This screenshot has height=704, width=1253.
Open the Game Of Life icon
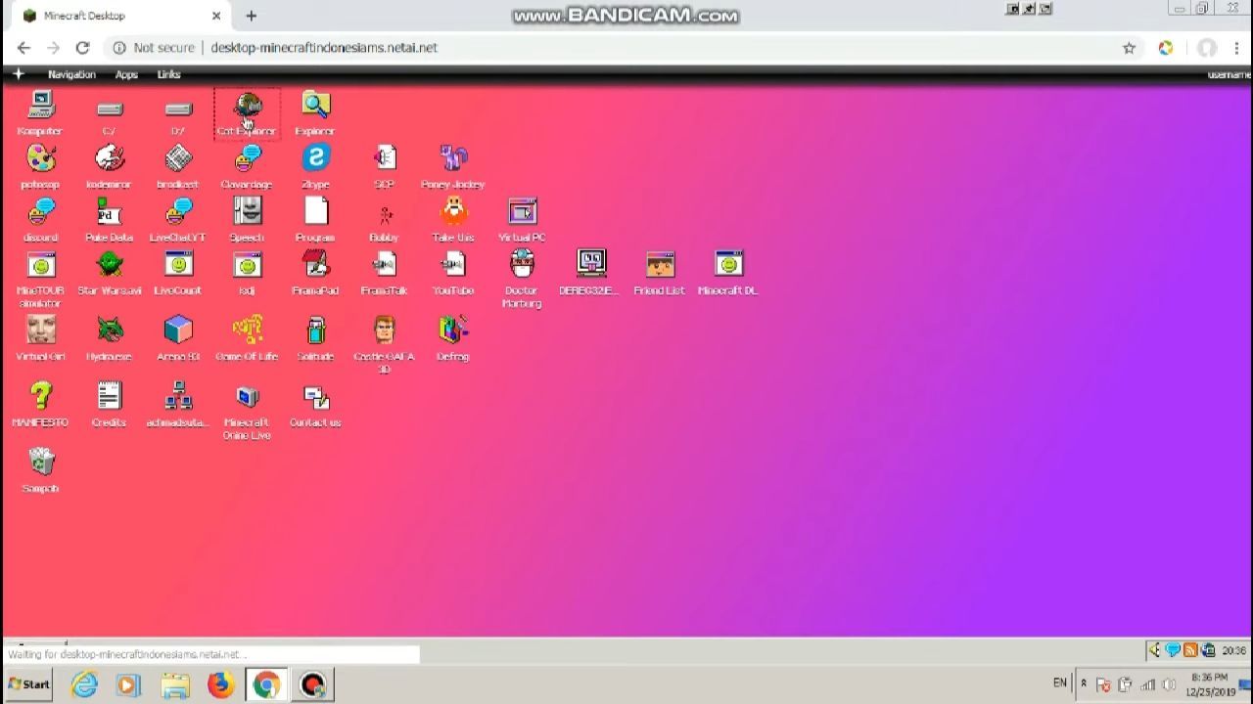(247, 331)
